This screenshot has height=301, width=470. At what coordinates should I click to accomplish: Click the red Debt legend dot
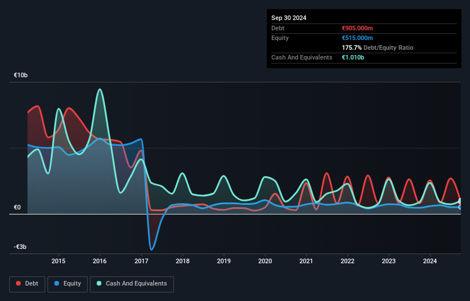(x=18, y=283)
